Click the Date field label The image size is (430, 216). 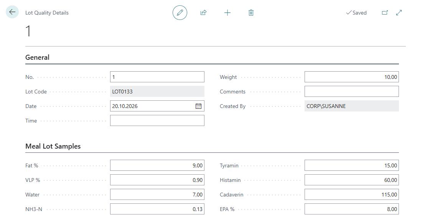(x=31, y=106)
